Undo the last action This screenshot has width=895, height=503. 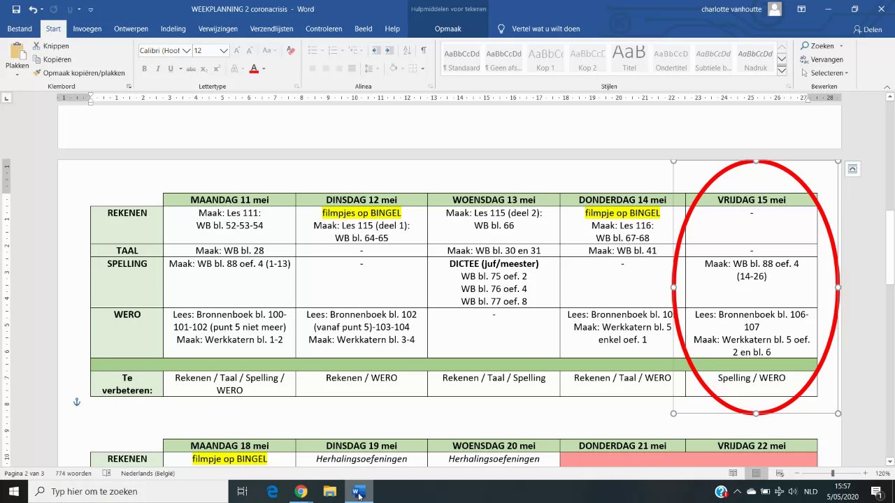(x=33, y=10)
